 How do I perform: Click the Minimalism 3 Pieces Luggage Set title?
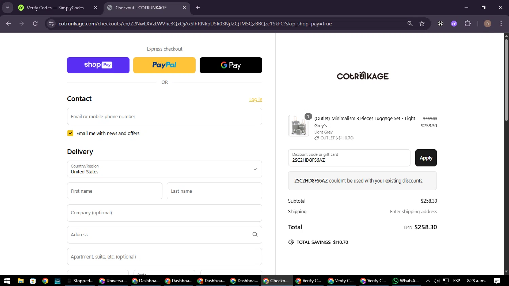click(x=365, y=122)
